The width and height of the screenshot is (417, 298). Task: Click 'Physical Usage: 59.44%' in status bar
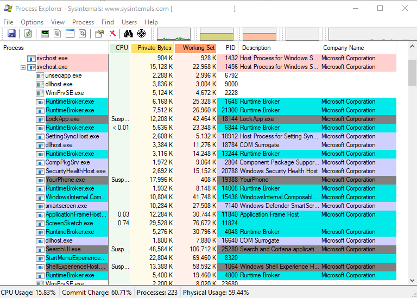pos(216,293)
